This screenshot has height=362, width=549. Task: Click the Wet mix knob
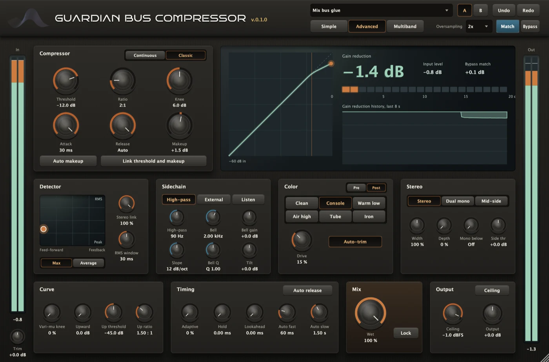point(371,313)
